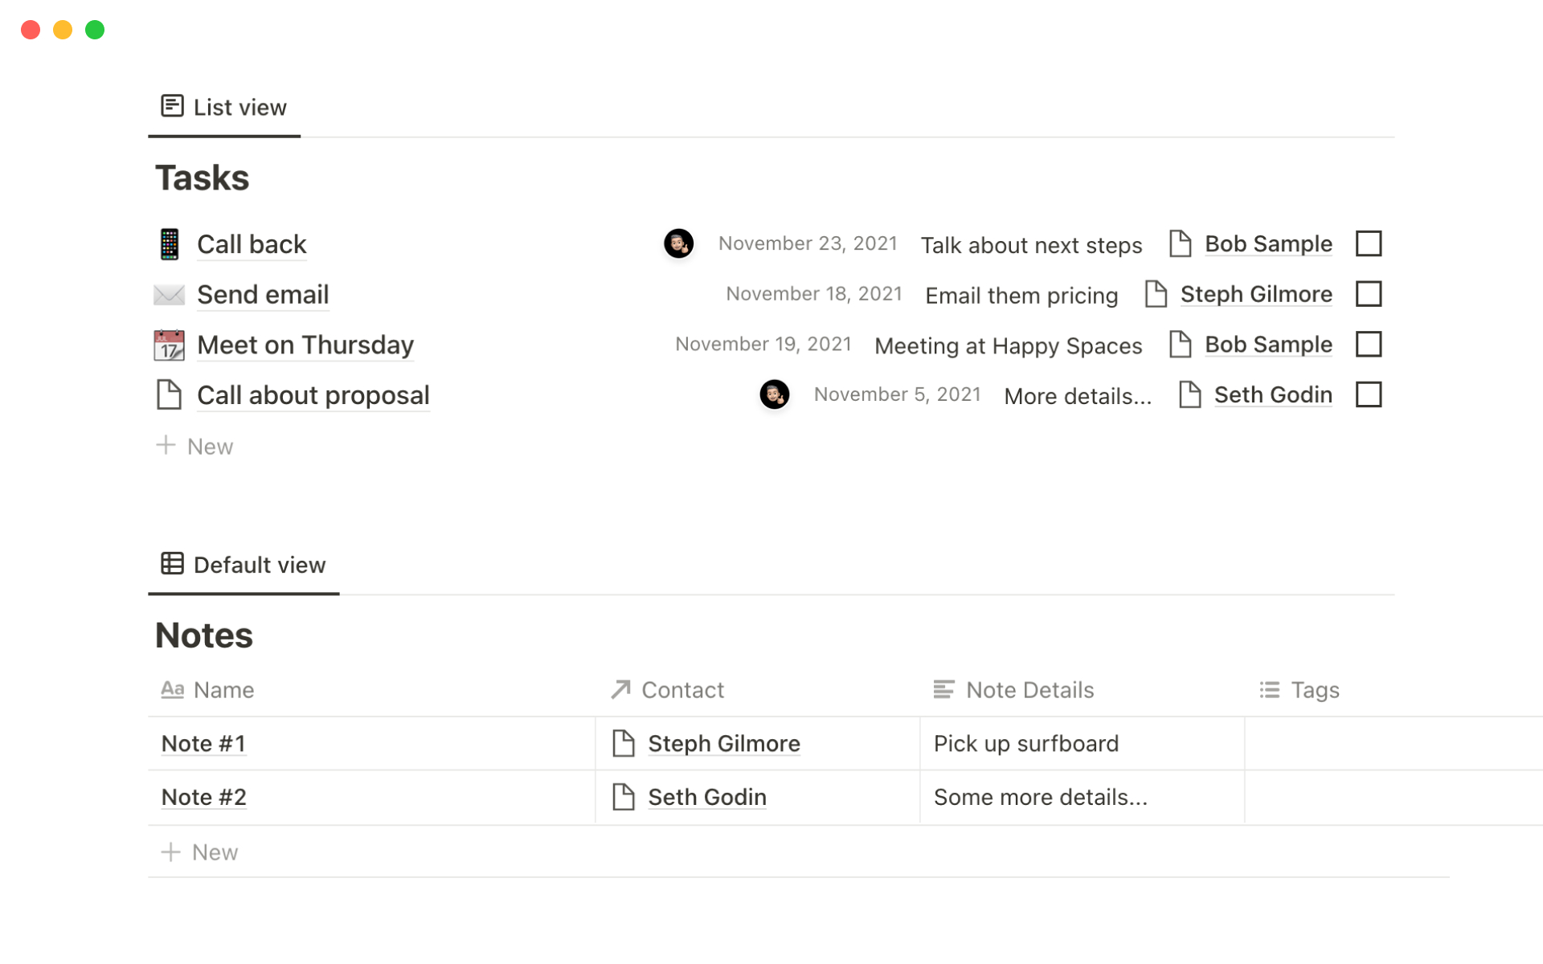Image resolution: width=1543 pixels, height=964 pixels.
Task: Click the envelope icon beside Send email
Action: pyautogui.click(x=169, y=295)
